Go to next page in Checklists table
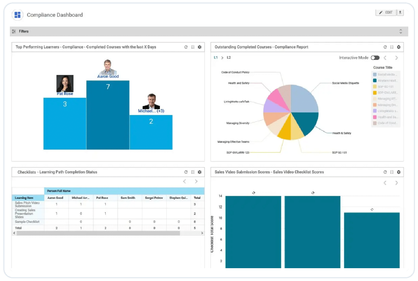This screenshot has width=418, height=281. [196, 181]
